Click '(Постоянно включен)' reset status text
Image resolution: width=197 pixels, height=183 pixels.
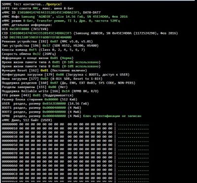[x=68, y=70]
